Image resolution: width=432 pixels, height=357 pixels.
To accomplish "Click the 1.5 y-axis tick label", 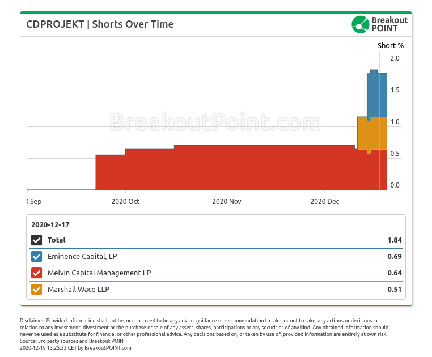I will [x=395, y=90].
